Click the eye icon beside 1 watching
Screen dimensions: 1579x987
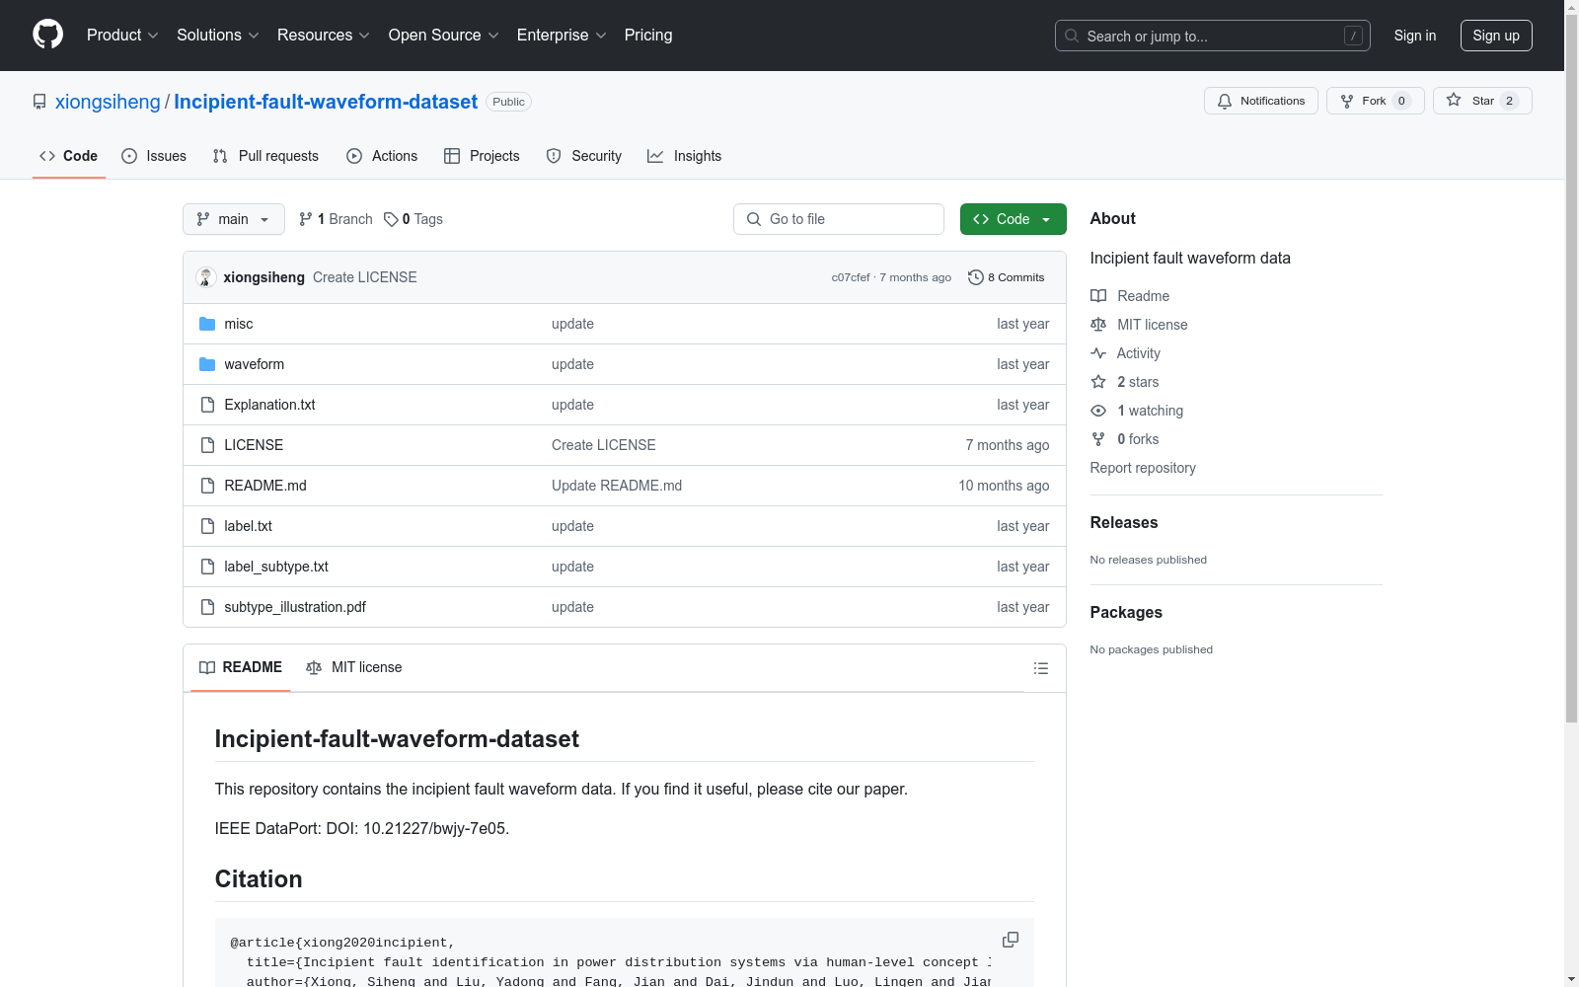point(1098,411)
